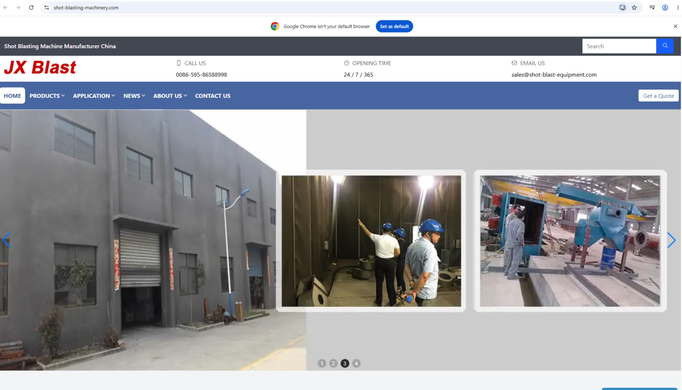
Task: Open the CONTACT US page
Action: (x=213, y=96)
